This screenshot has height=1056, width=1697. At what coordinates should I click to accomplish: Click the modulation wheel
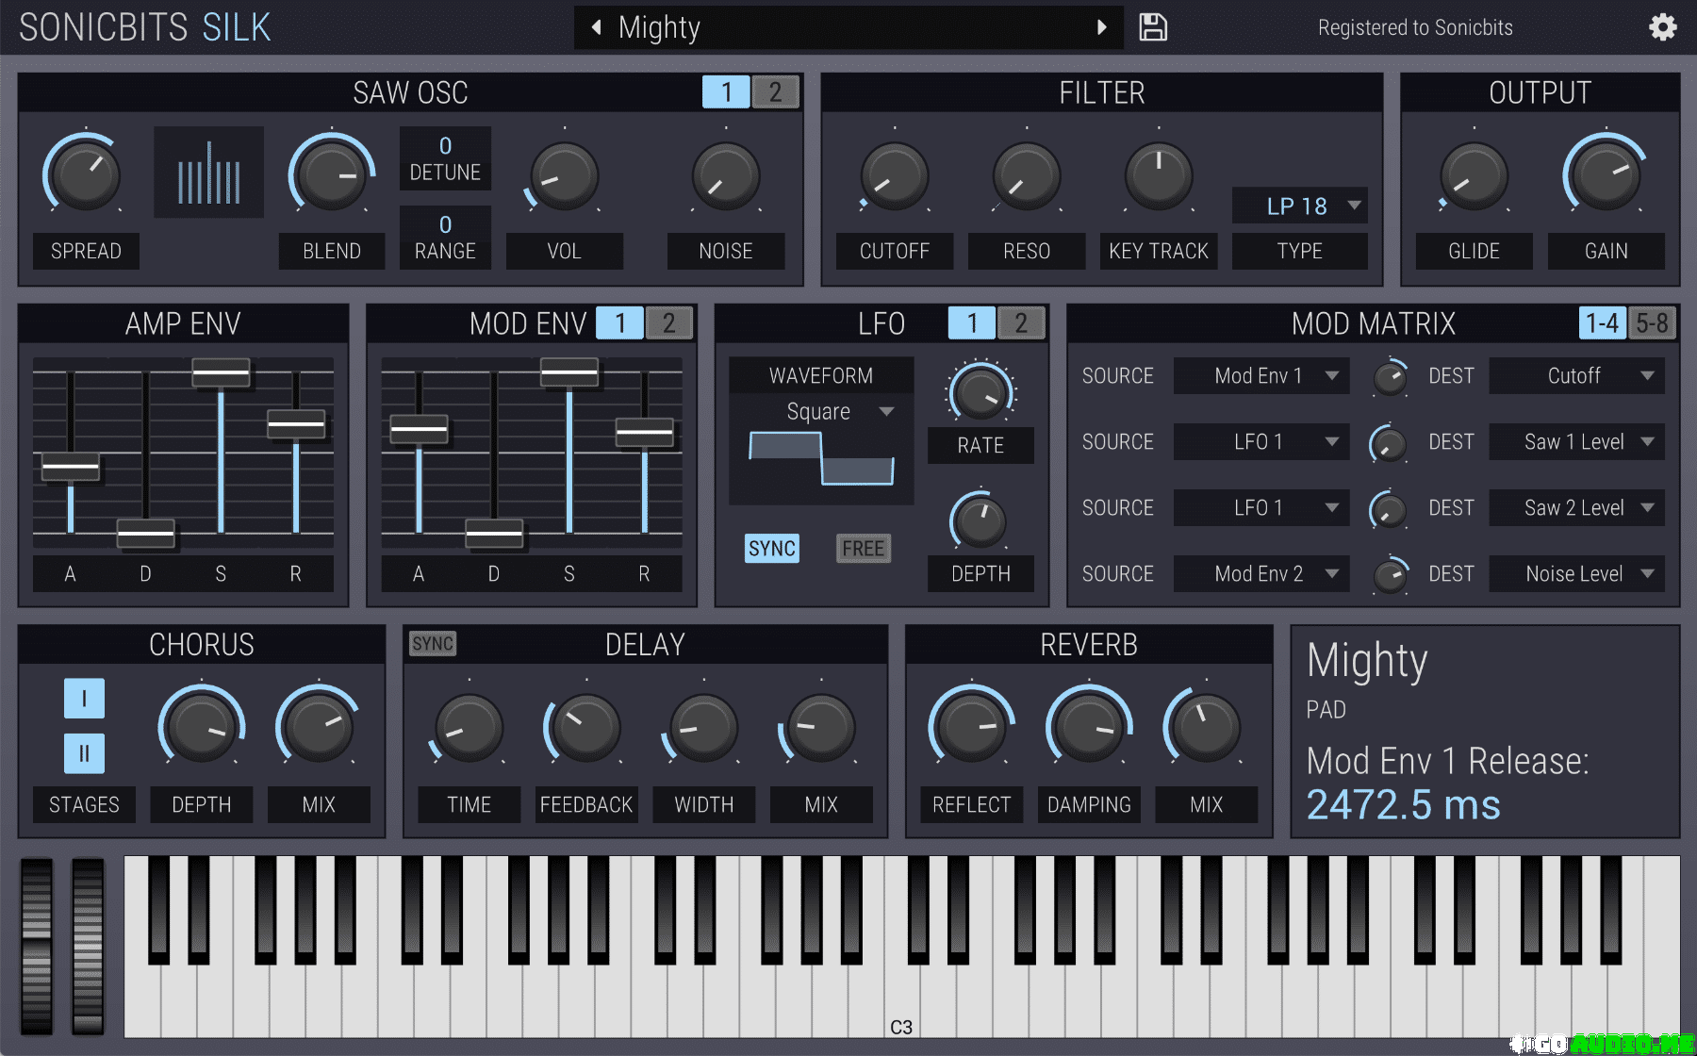[x=88, y=946]
